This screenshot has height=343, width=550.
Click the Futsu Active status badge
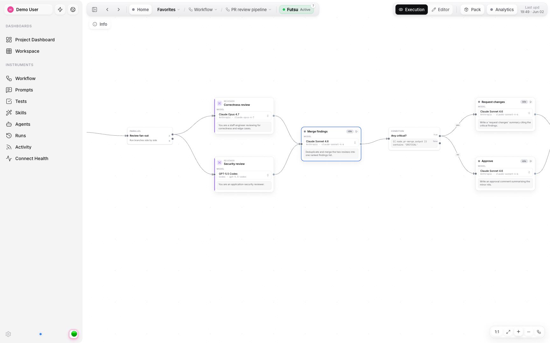[x=296, y=10]
